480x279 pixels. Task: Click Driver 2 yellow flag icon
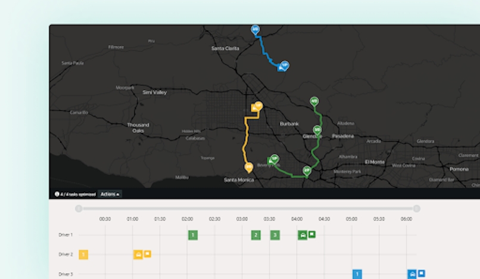(147, 254)
